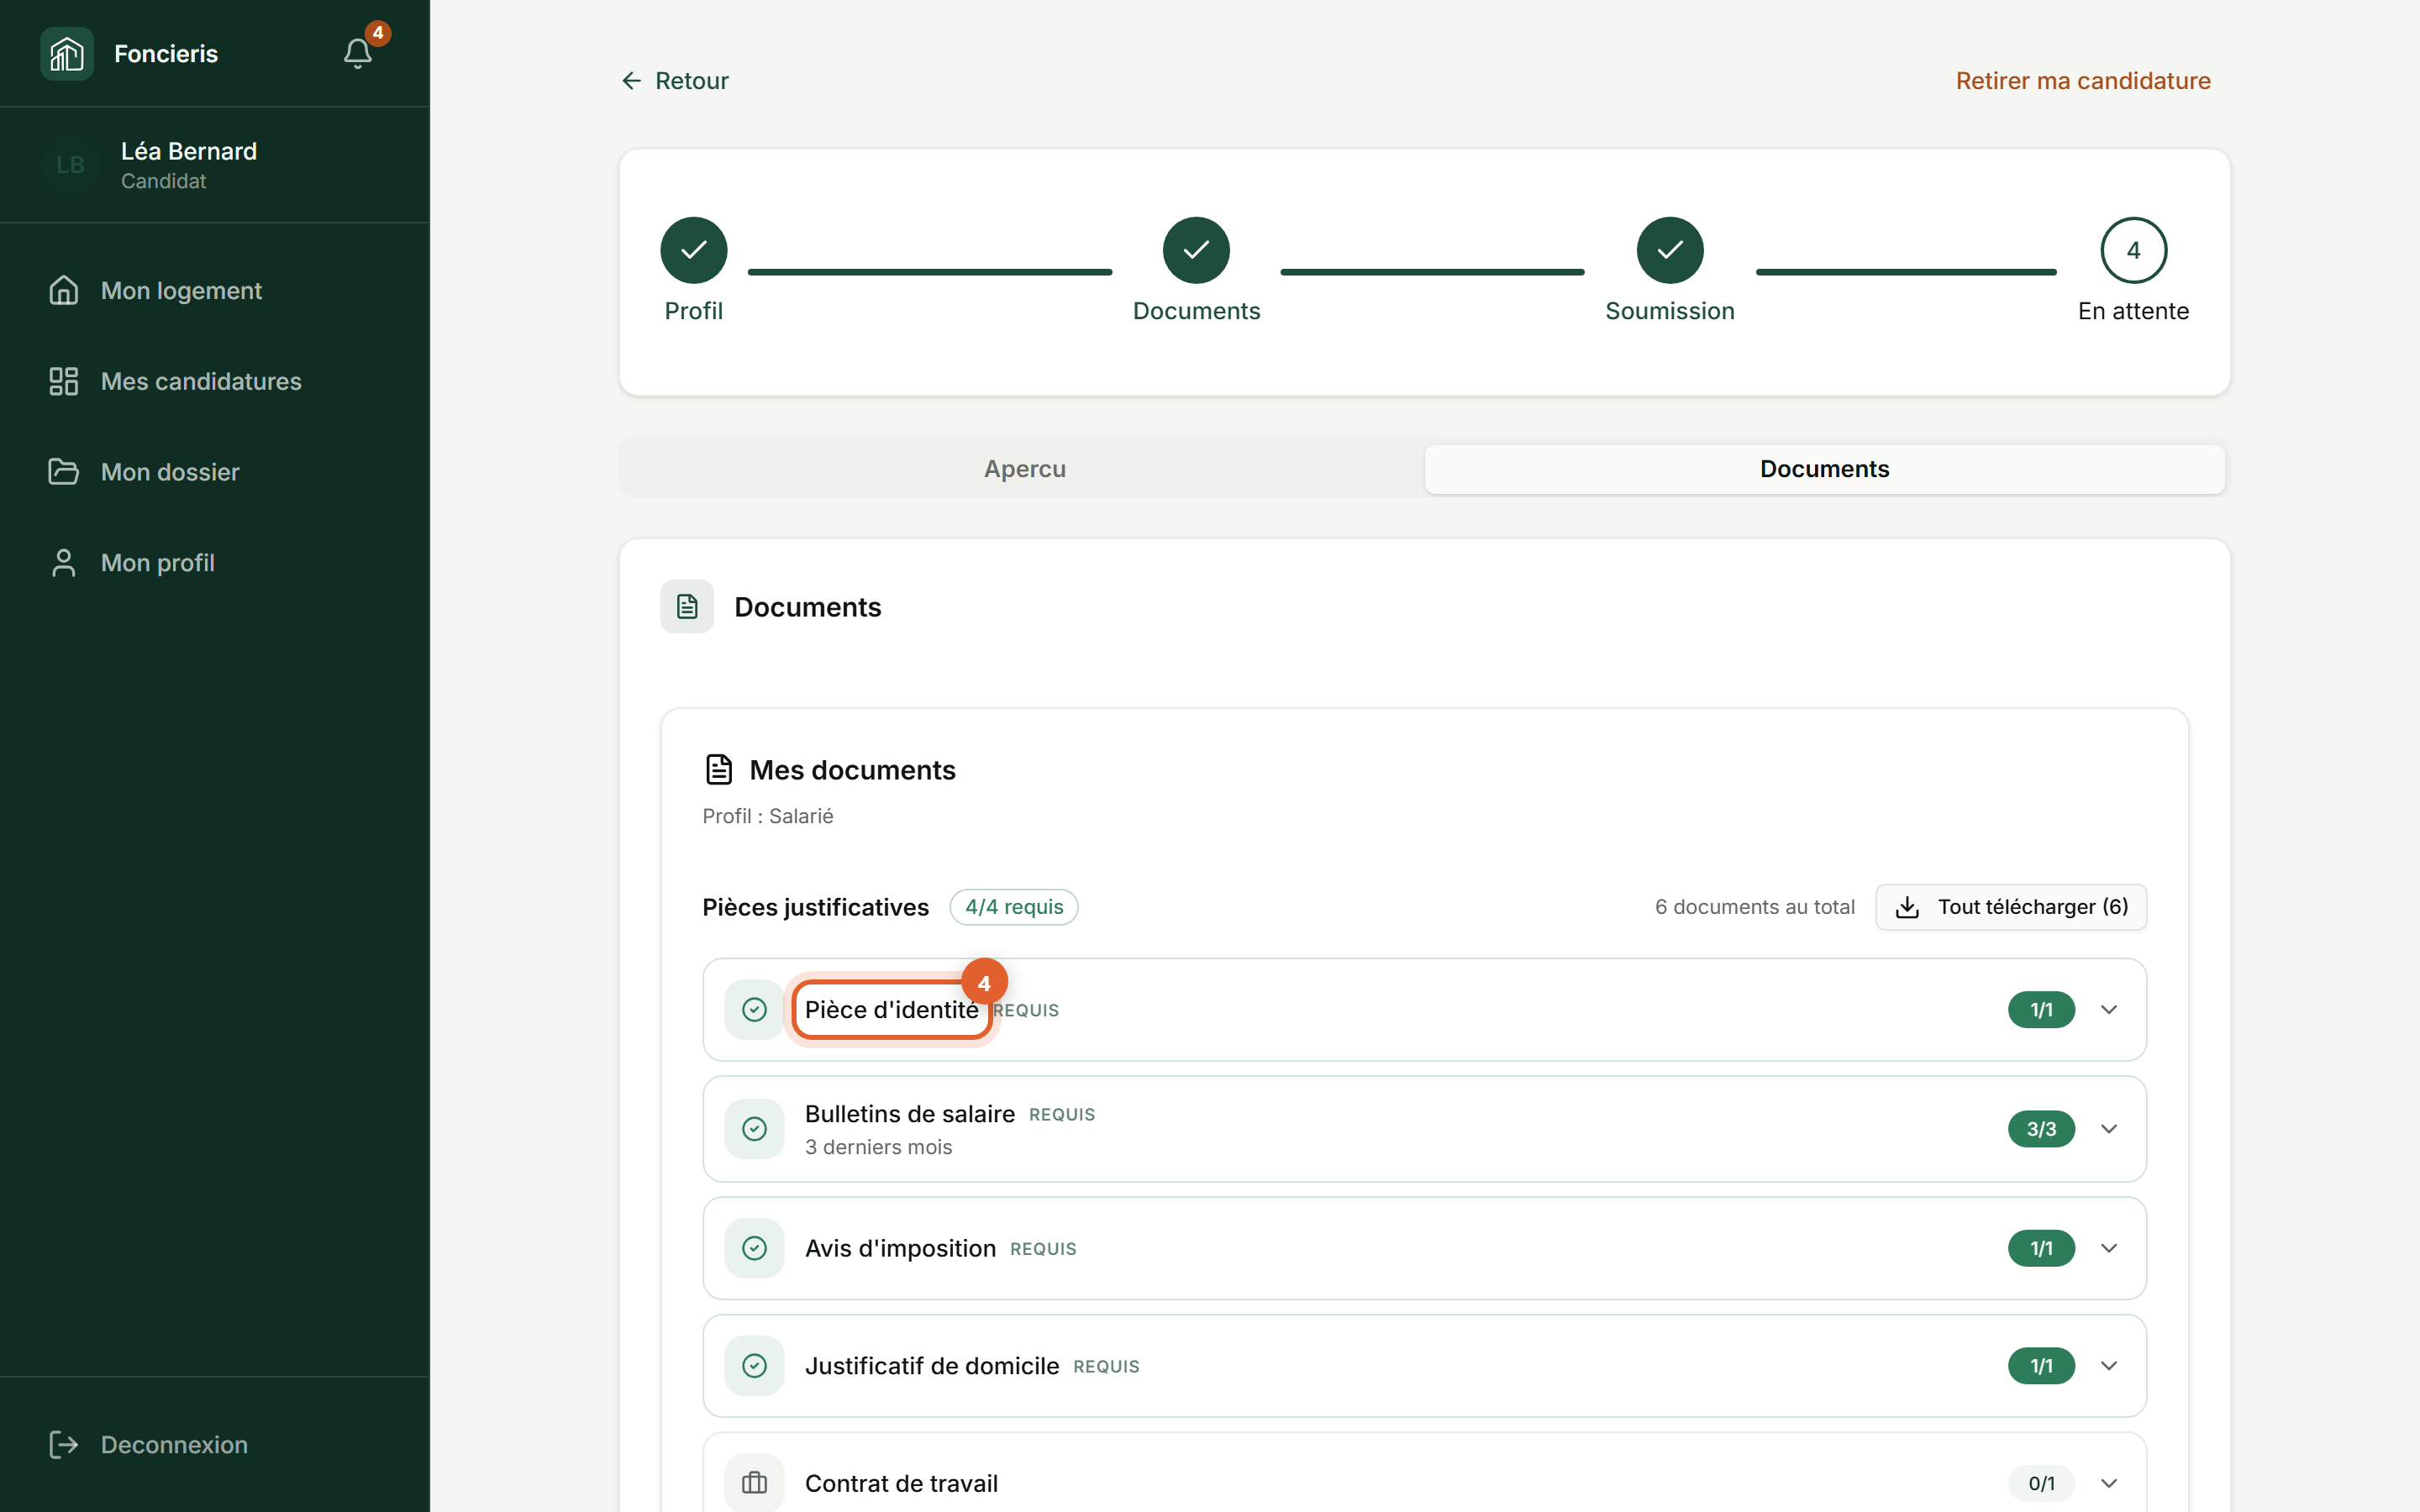The image size is (2420, 1512).
Task: Click the document icon in the Documents header
Action: [687, 607]
